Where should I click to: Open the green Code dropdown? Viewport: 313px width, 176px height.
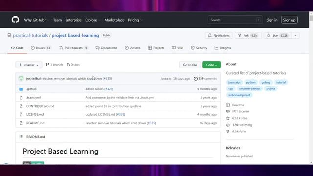click(211, 65)
